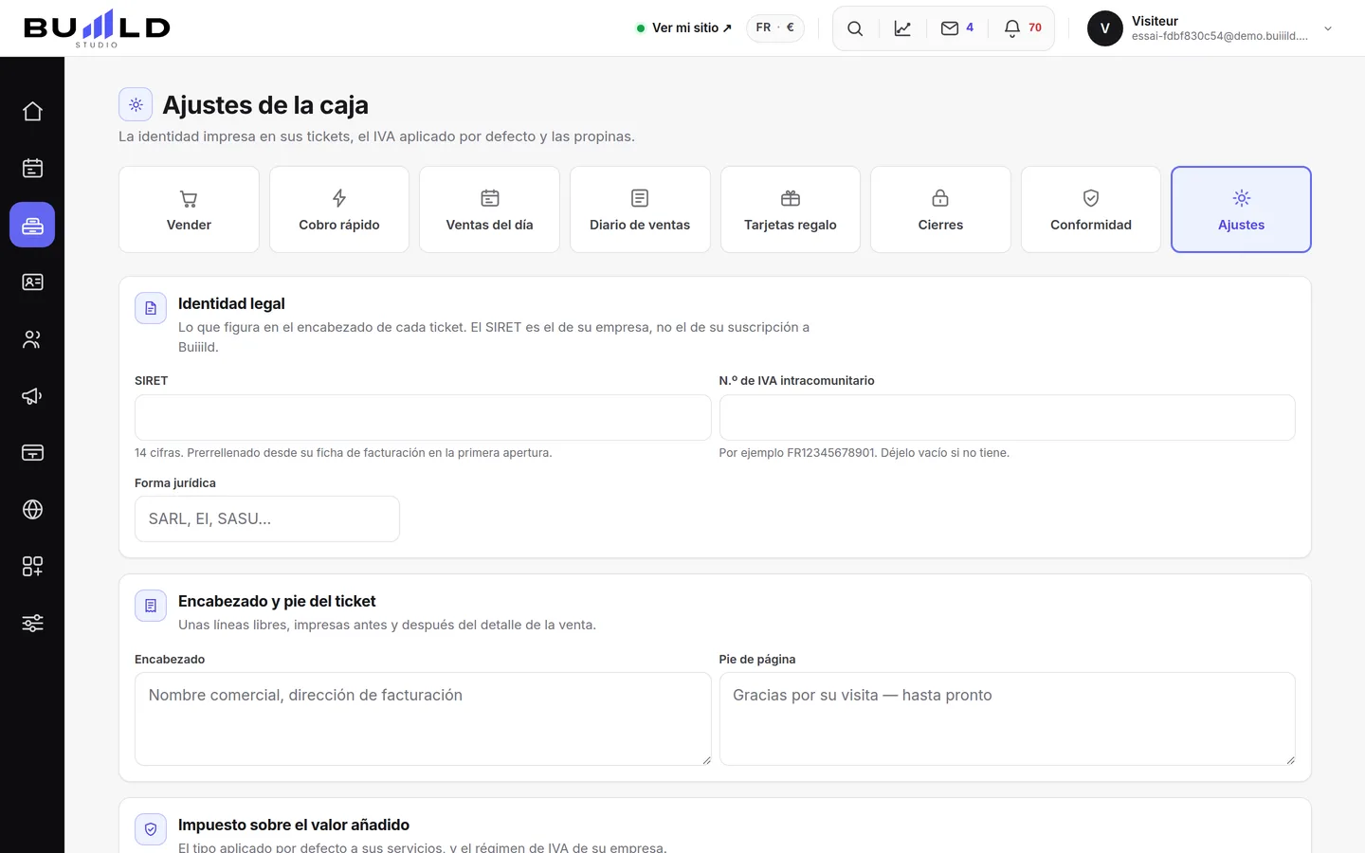Click the description Unas líneas libres, impresas antes
This screenshot has height=853, width=1365.
[387, 625]
